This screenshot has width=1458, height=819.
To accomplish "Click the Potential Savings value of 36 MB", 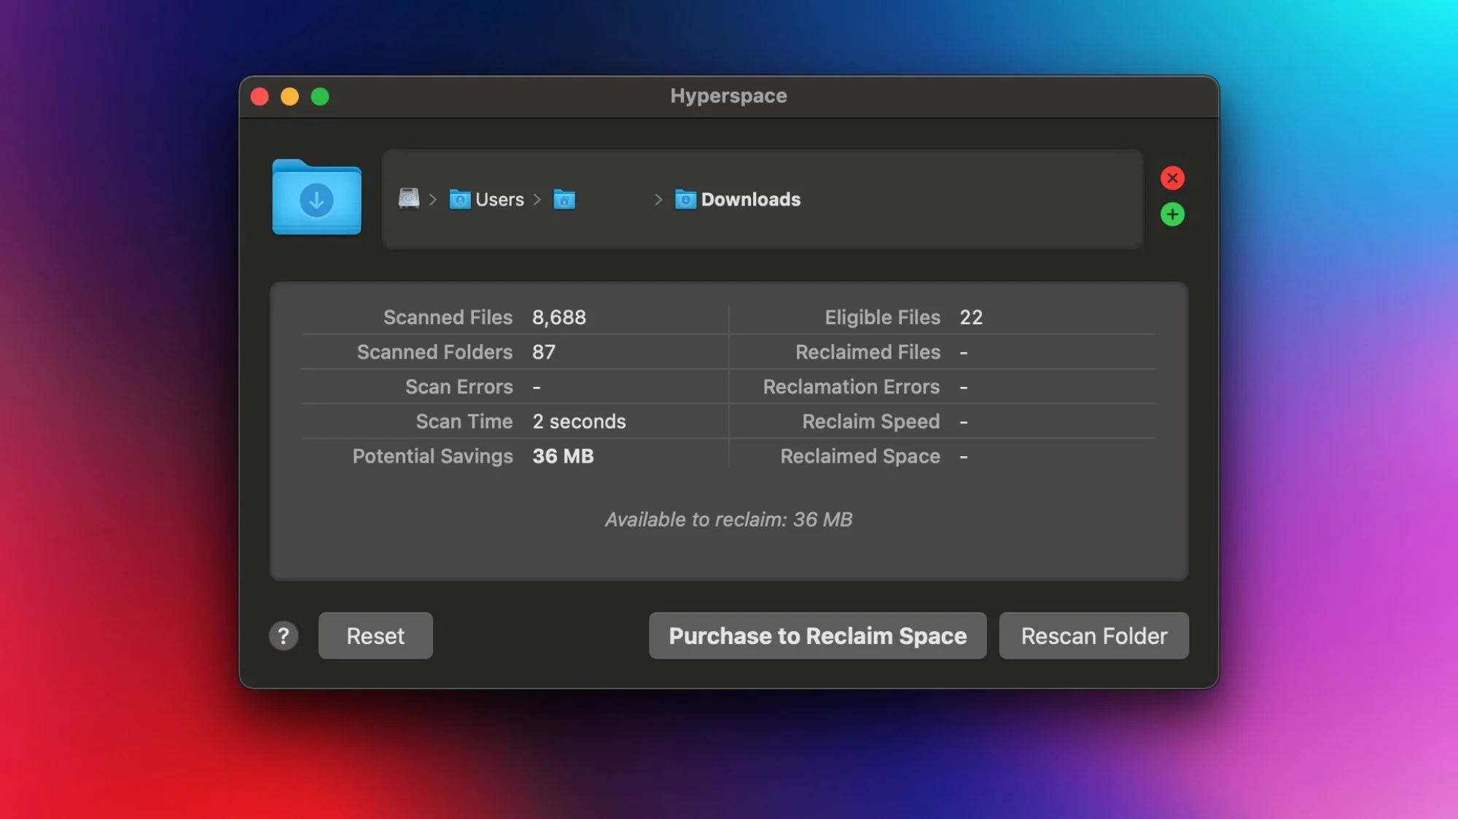I will pyautogui.click(x=563, y=456).
